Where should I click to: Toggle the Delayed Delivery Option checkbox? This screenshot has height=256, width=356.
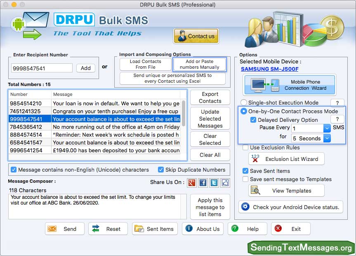[x=253, y=120]
